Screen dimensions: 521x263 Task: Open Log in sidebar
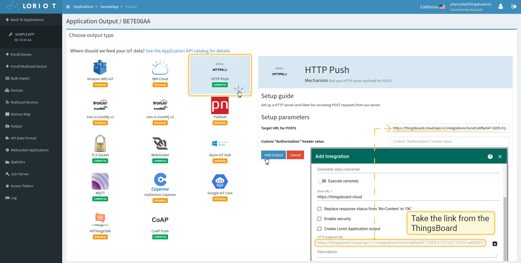click(31, 198)
